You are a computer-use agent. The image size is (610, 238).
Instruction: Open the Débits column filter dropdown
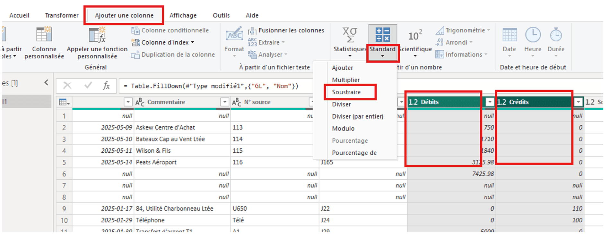(490, 102)
